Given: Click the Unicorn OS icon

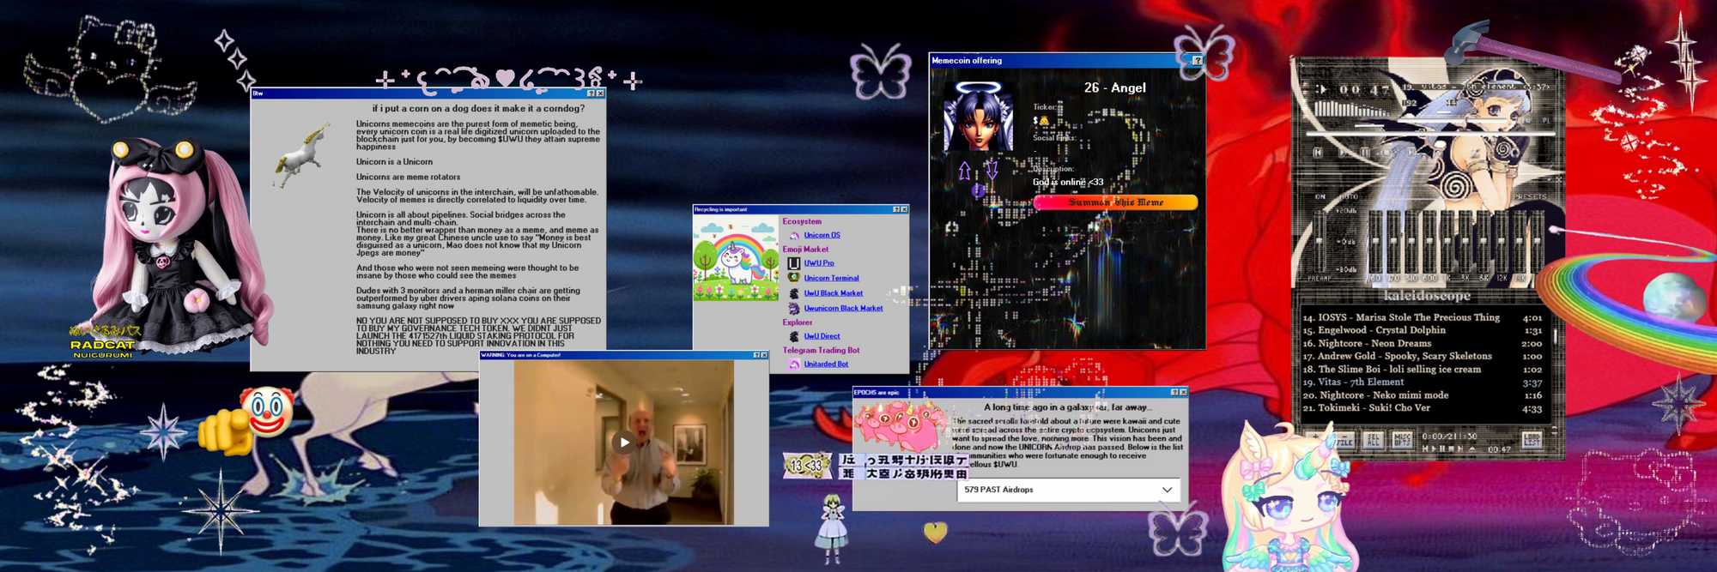Looking at the screenshot, I should pos(794,236).
